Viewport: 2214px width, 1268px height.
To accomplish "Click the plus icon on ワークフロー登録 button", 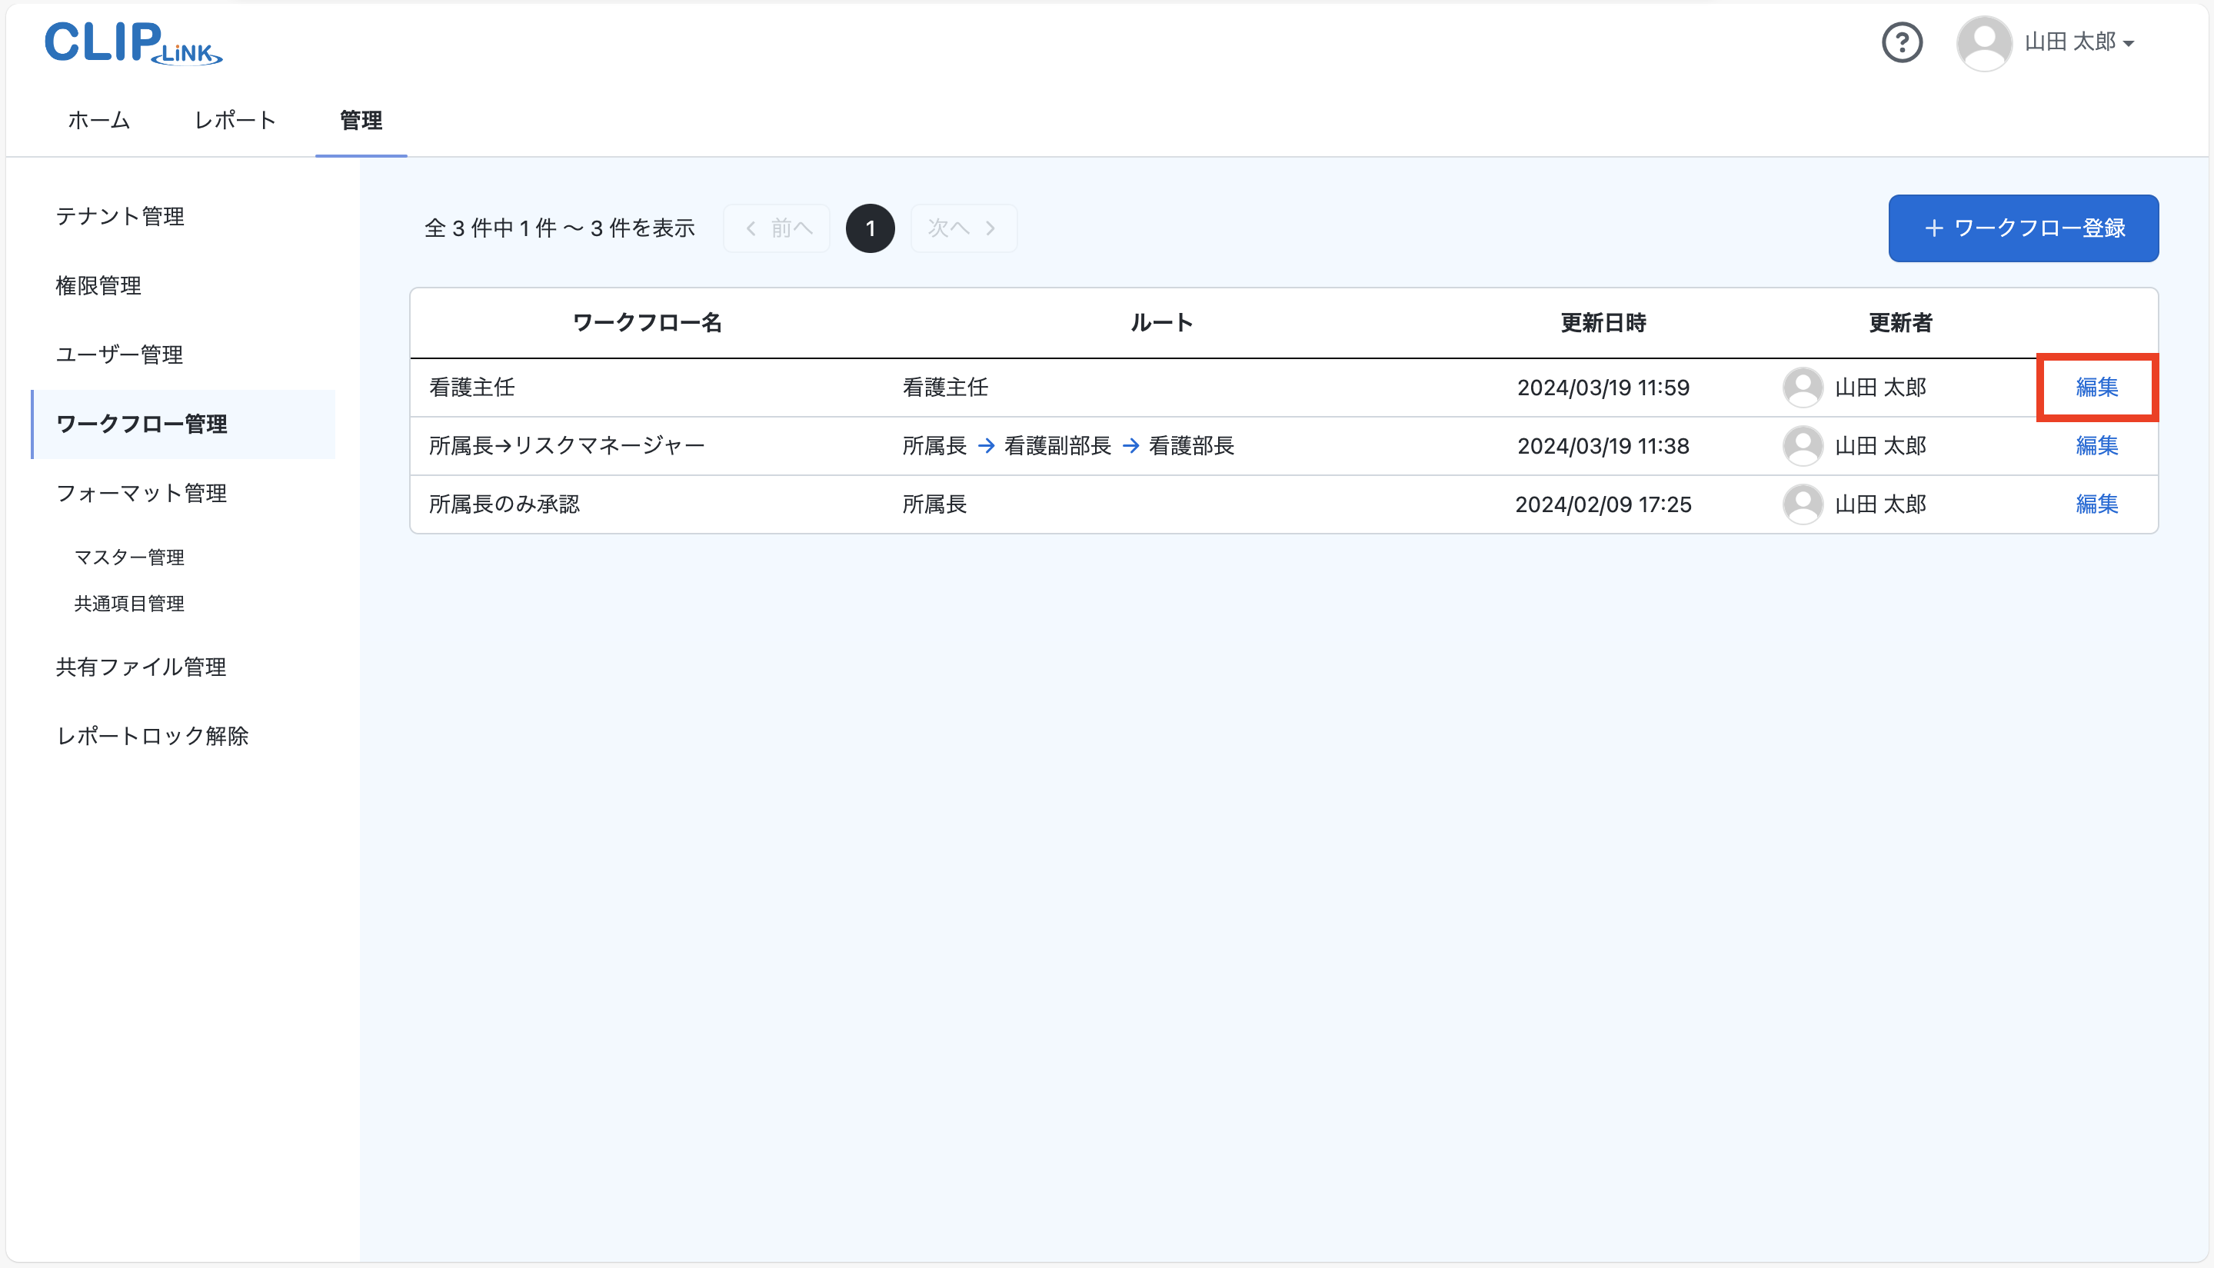I will (1936, 228).
